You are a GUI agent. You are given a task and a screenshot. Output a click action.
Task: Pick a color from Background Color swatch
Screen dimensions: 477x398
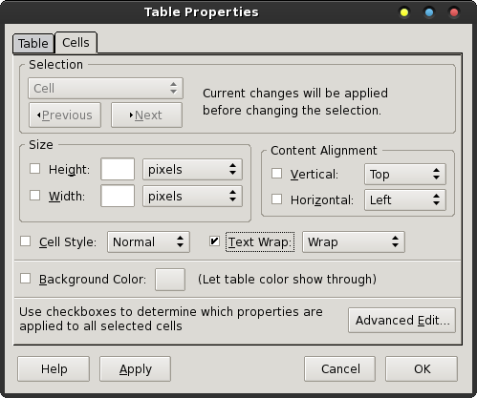pos(170,280)
